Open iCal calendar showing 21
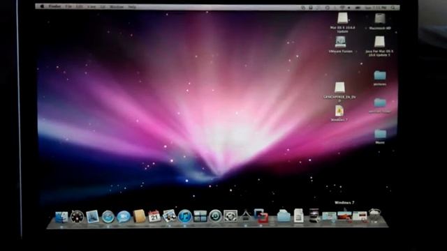The width and height of the screenshot is (447, 251). point(154,217)
